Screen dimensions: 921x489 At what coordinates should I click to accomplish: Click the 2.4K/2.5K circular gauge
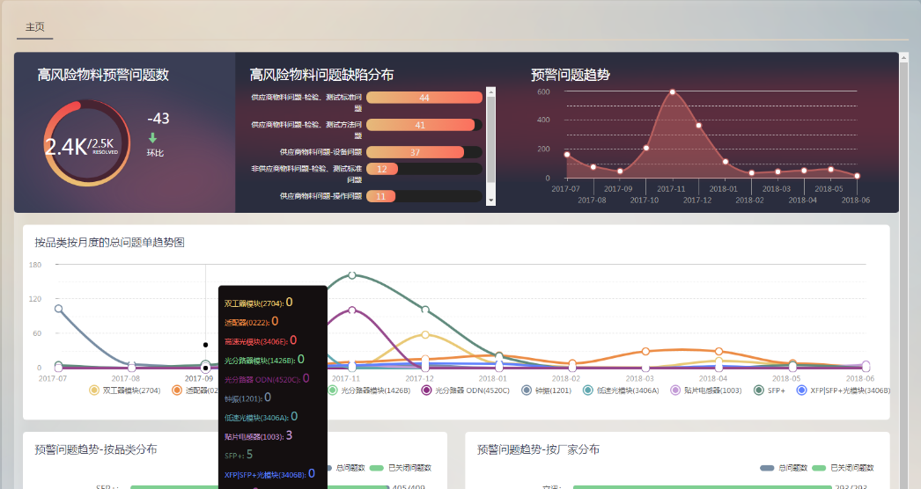click(x=80, y=145)
